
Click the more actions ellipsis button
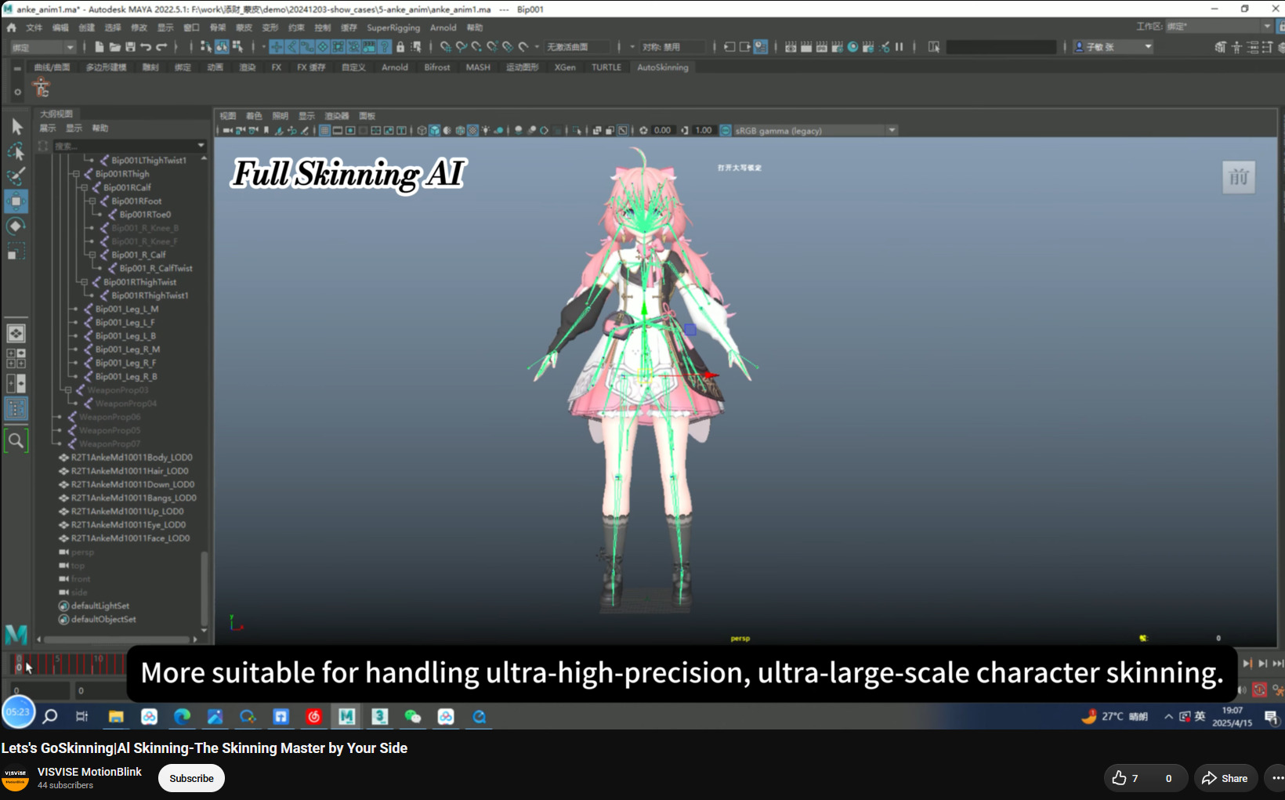(1276, 778)
